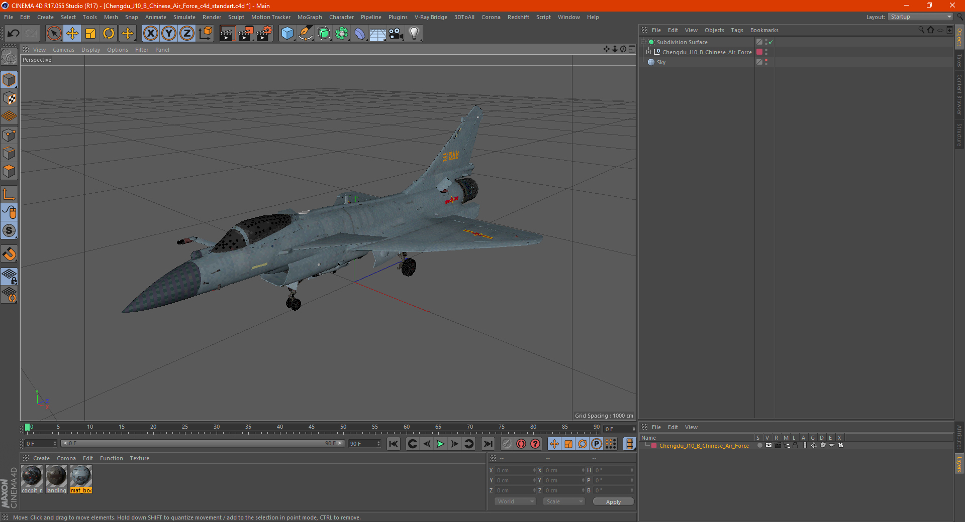Image resolution: width=965 pixels, height=522 pixels.
Task: Enable Edges mode in left toolbar
Action: (x=9, y=153)
